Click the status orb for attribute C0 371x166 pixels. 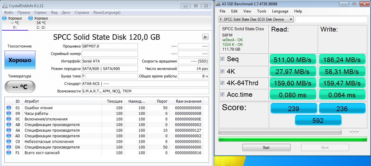click(x=9, y=141)
